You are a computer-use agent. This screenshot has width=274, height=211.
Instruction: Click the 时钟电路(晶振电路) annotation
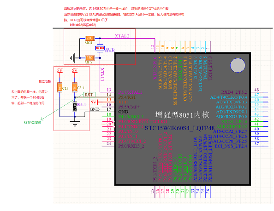coord(83,25)
